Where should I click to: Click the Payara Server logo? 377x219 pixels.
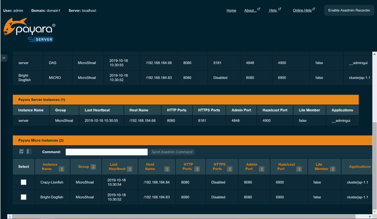tap(29, 31)
